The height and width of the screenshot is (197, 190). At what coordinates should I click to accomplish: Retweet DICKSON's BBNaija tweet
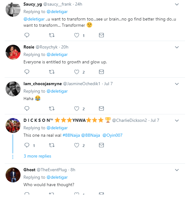tap(52, 145)
